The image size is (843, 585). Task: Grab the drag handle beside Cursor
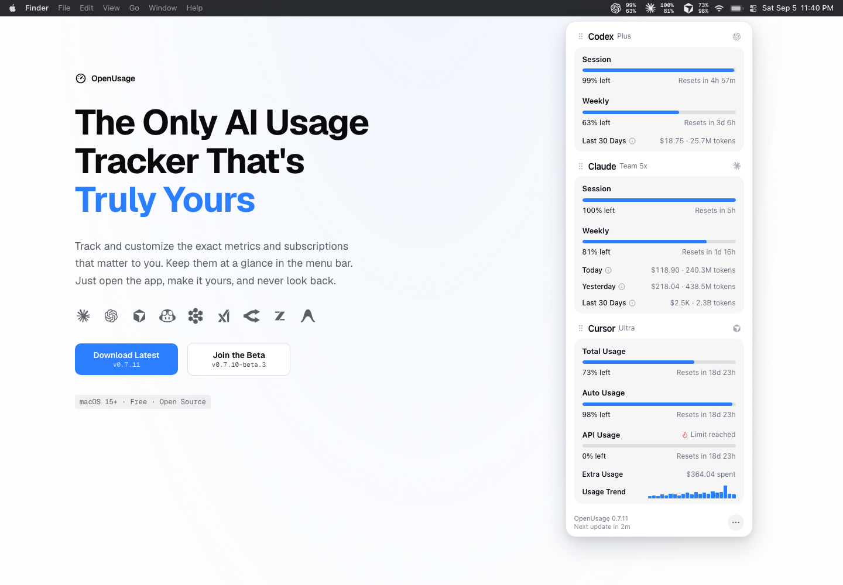(581, 328)
